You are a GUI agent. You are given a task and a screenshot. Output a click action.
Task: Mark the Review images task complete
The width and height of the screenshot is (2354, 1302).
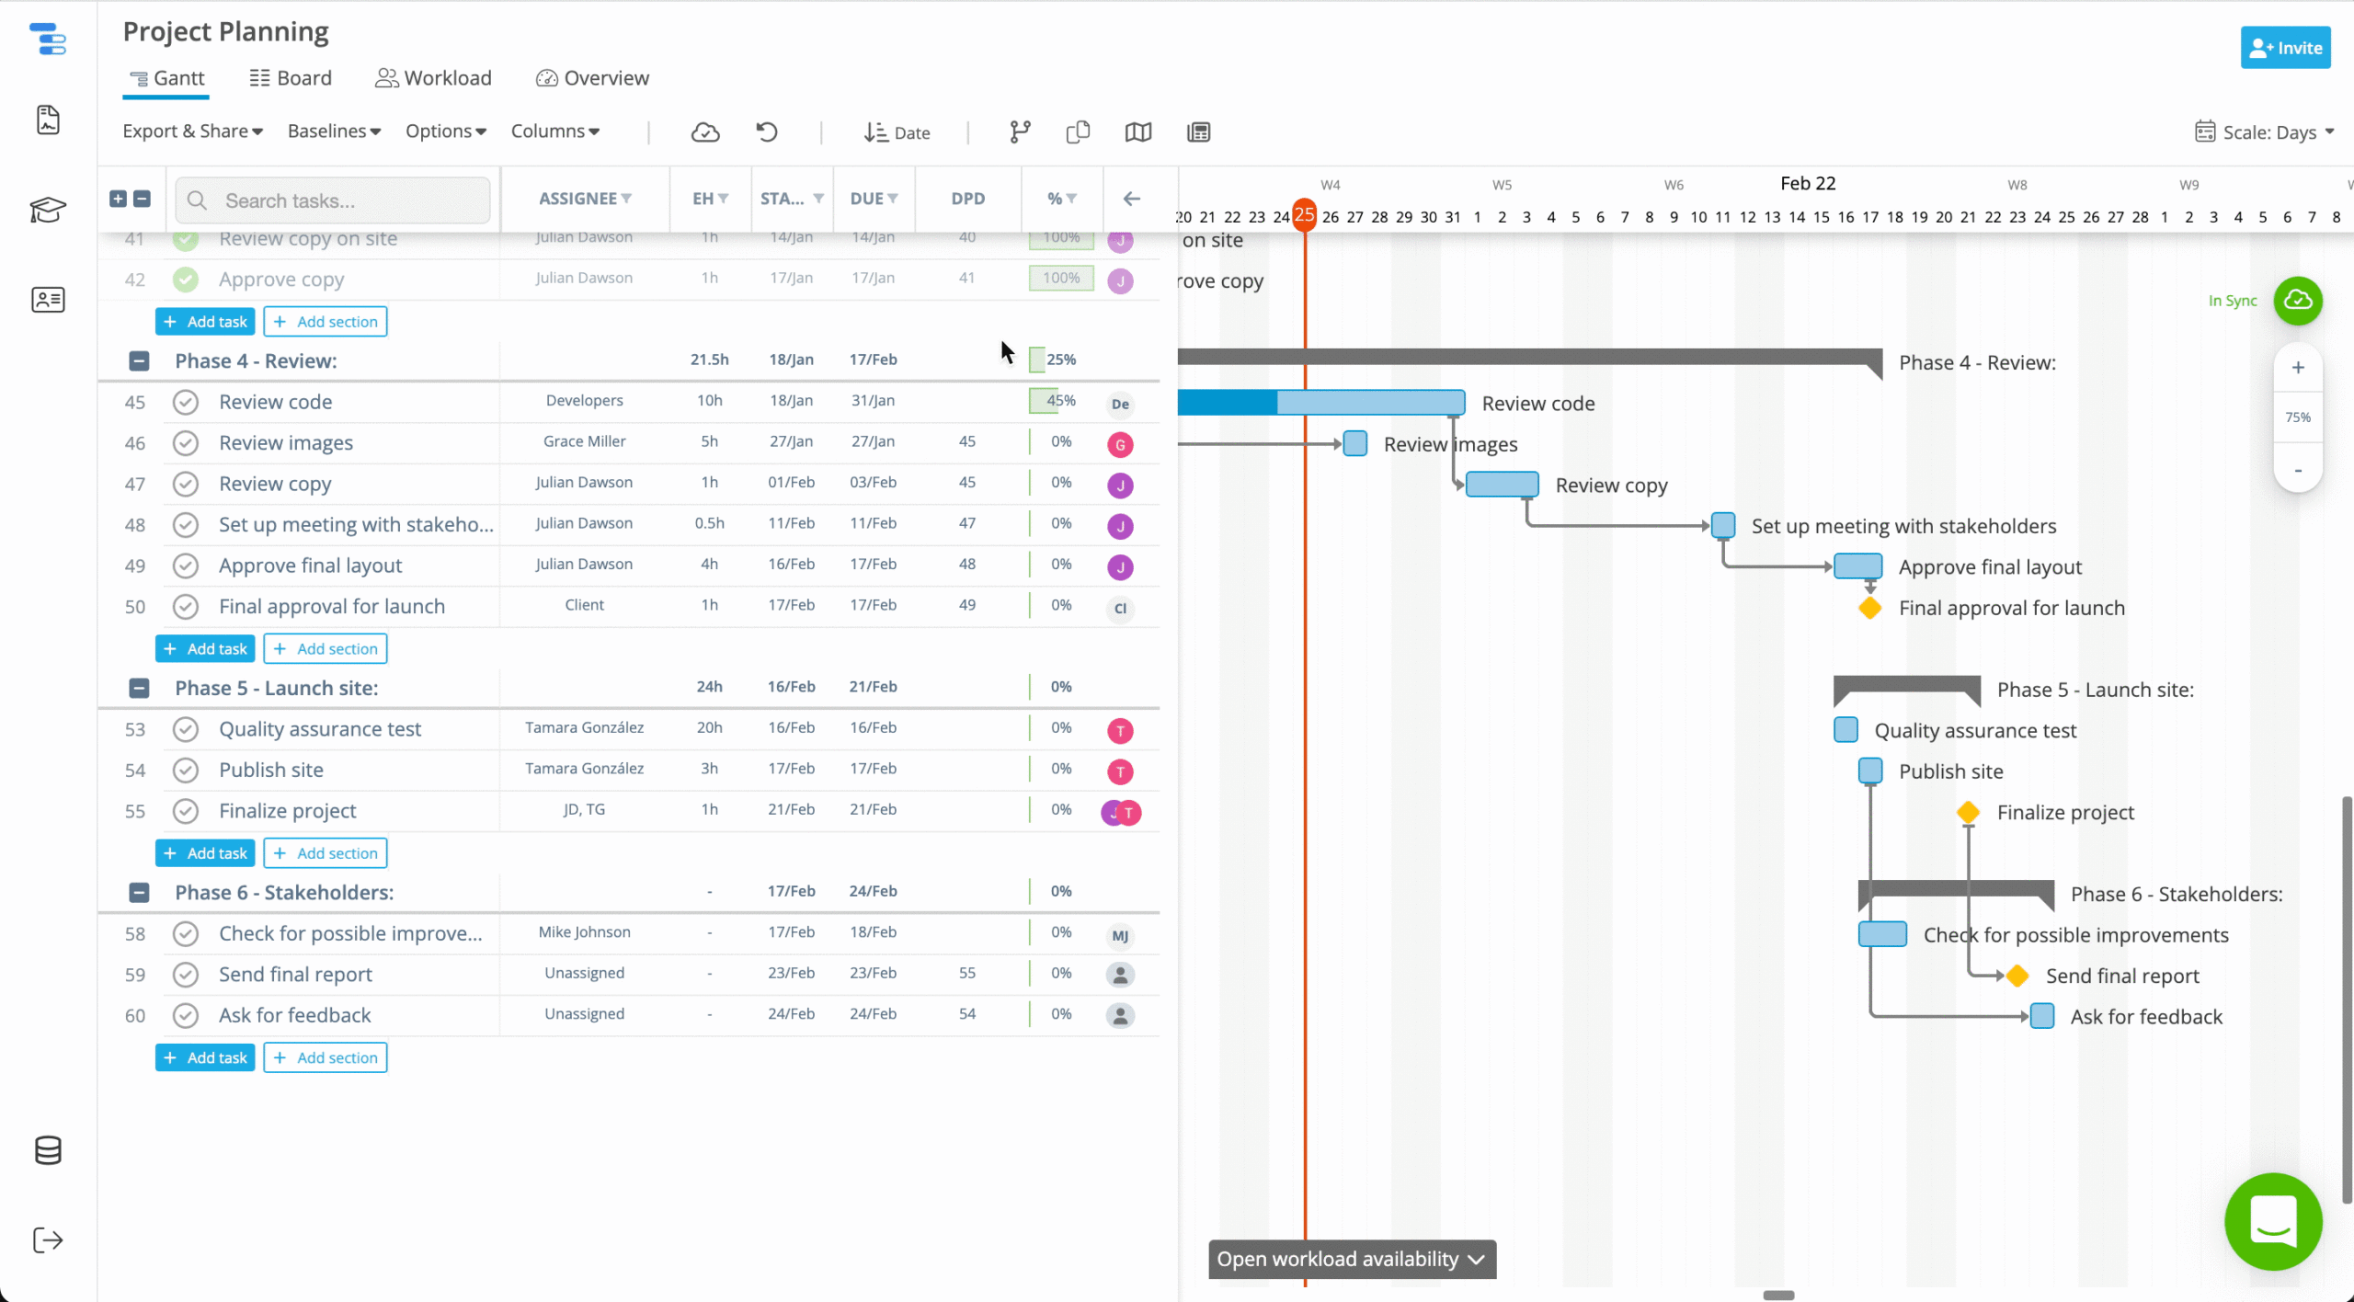point(185,442)
